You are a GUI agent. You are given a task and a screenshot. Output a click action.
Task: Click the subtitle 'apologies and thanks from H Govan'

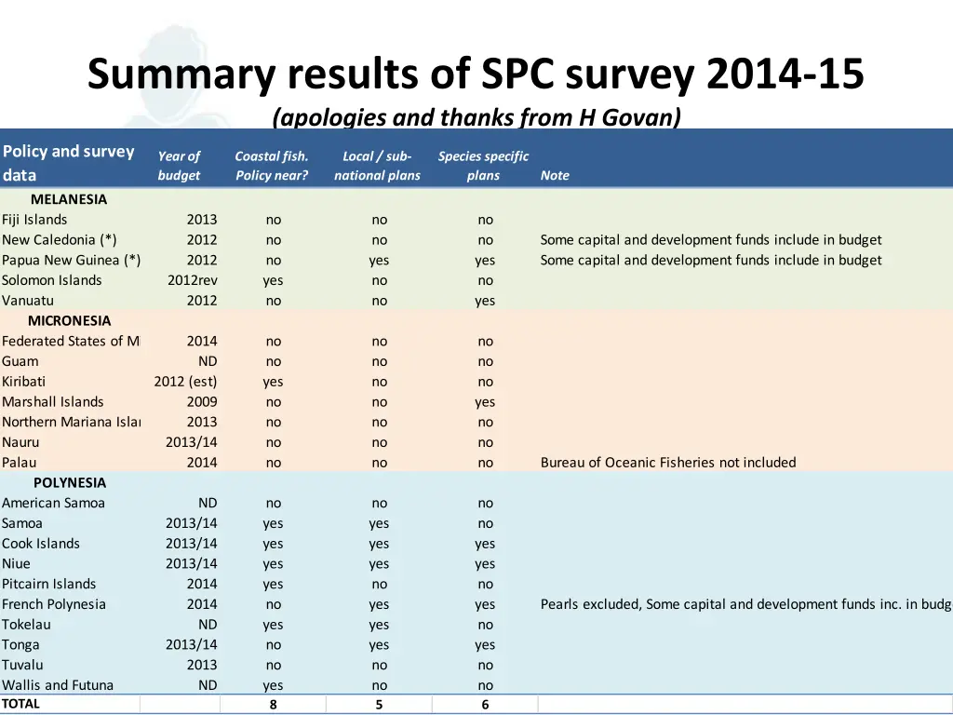476,117
